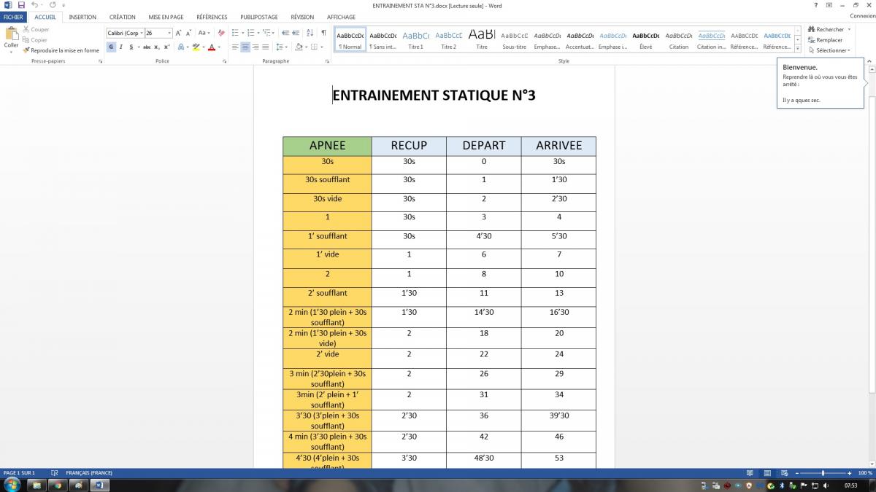Screen dimensions: 876x492
Task: Open the Bullets list icon
Action: point(235,33)
